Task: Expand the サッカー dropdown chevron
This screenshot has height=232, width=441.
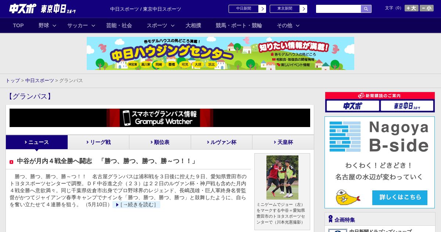Action: click(x=93, y=25)
